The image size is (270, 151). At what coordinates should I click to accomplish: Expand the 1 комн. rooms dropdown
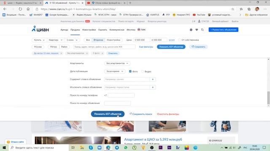(x=72, y=40)
